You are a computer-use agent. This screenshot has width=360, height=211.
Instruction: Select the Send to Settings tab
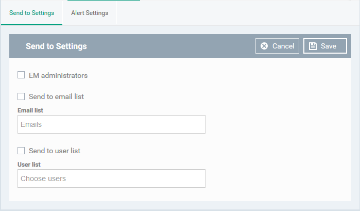(32, 13)
